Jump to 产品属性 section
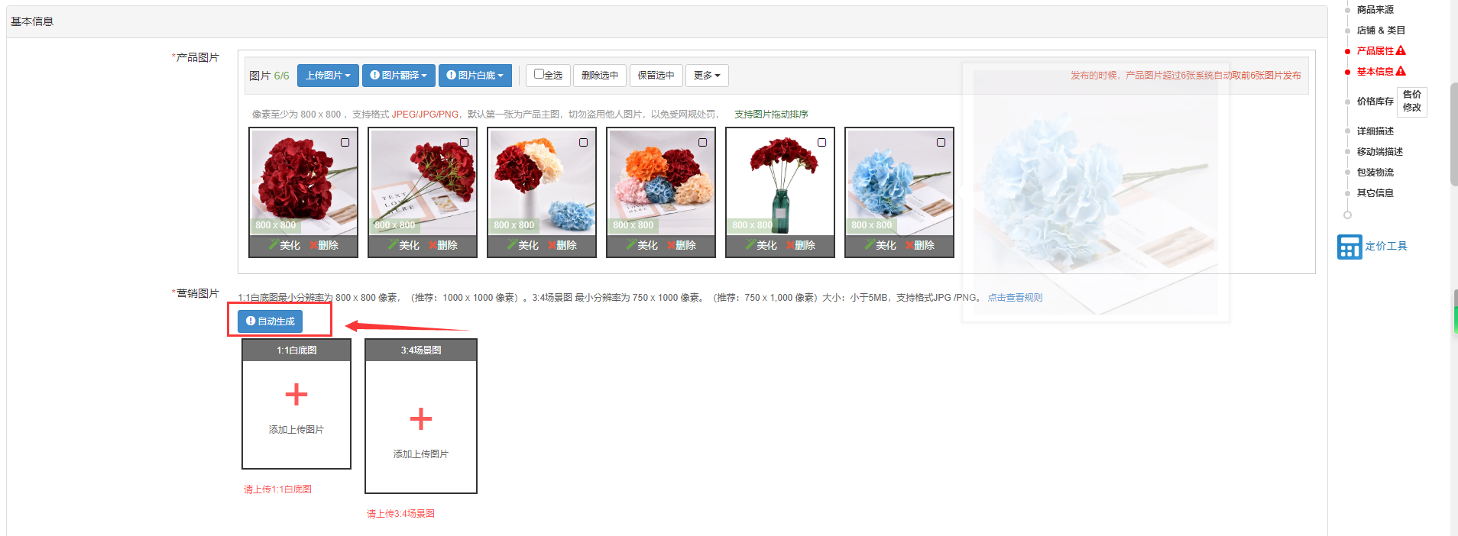The image size is (1458, 536). (1375, 51)
